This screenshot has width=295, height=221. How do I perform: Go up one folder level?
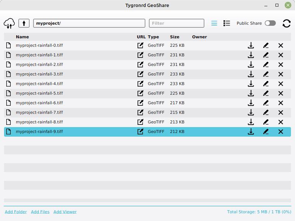tap(24, 23)
